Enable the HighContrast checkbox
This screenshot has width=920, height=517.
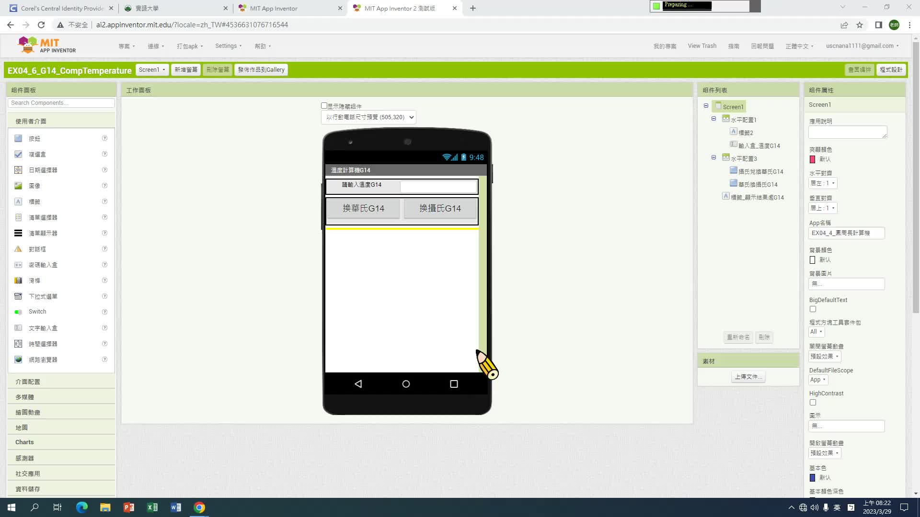click(813, 403)
